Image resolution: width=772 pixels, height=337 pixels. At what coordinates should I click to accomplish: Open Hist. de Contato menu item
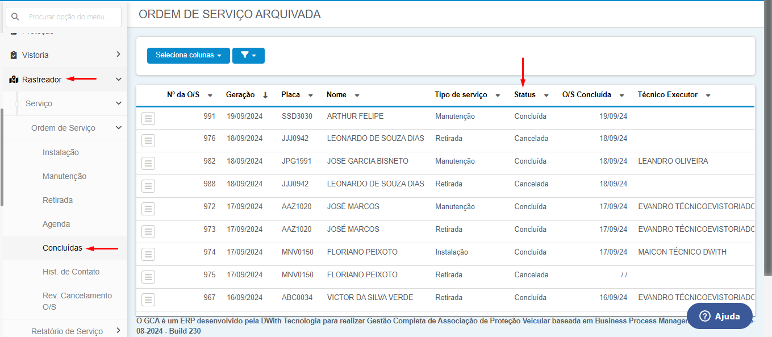(x=71, y=272)
